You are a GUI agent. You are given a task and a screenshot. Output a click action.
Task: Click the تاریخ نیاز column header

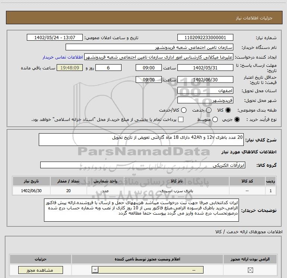[31, 181]
